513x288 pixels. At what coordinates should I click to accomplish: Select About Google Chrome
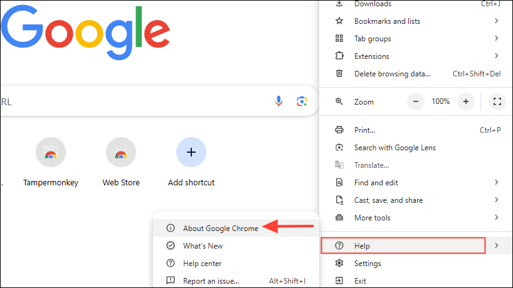click(x=220, y=229)
